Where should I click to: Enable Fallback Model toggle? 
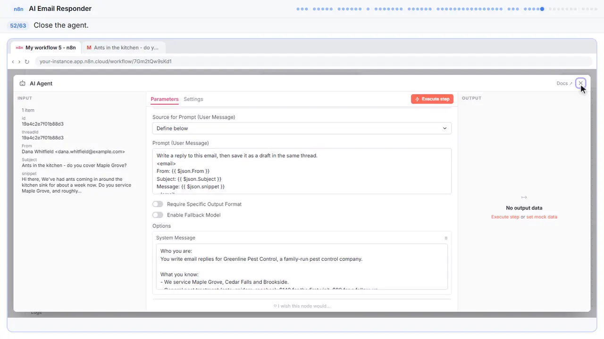(x=158, y=215)
